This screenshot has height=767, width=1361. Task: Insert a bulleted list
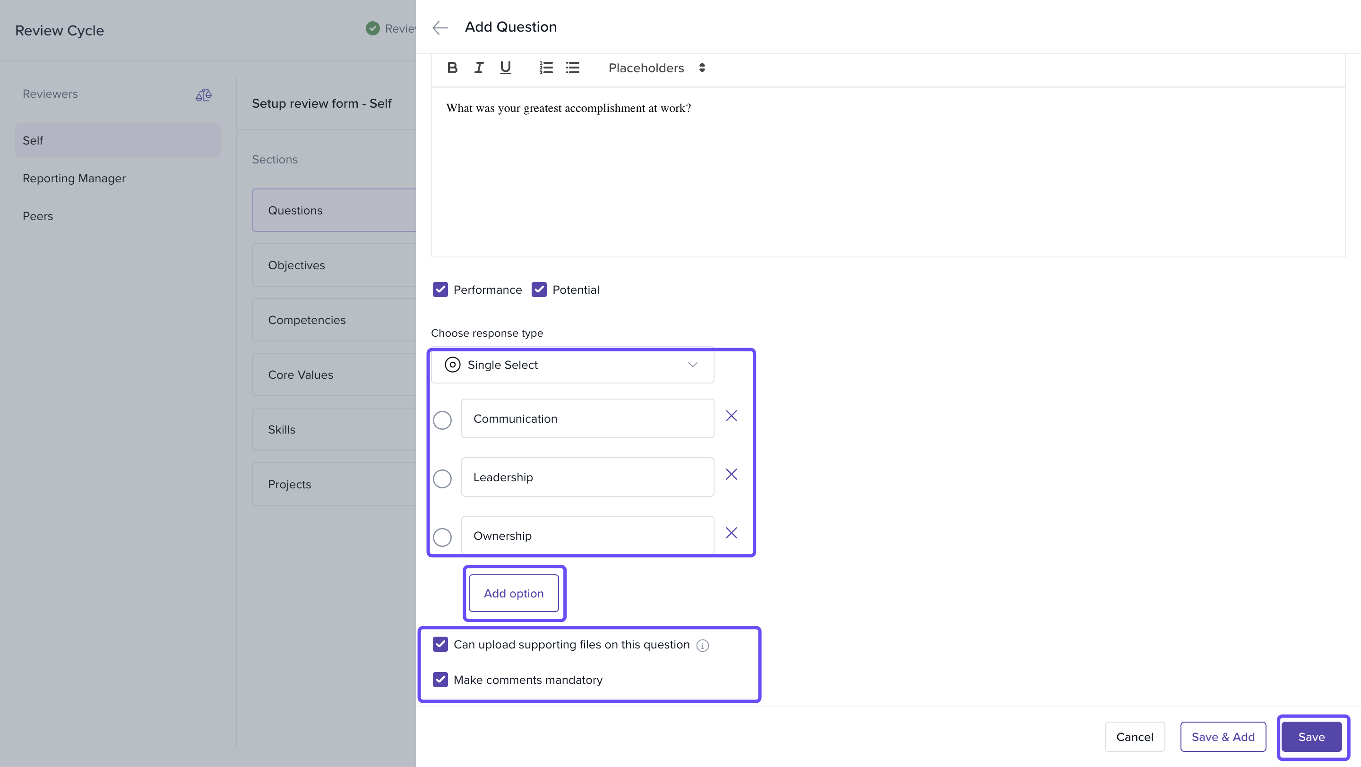click(573, 68)
